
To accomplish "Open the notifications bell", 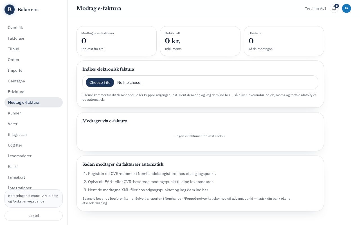I will point(334,8).
